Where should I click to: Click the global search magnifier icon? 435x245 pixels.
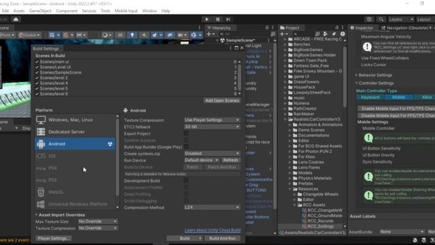pos(381,19)
